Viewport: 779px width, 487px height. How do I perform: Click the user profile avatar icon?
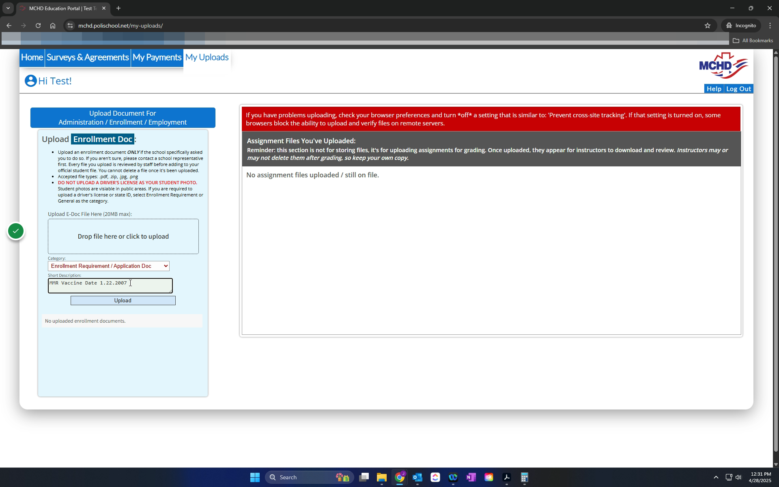click(30, 81)
